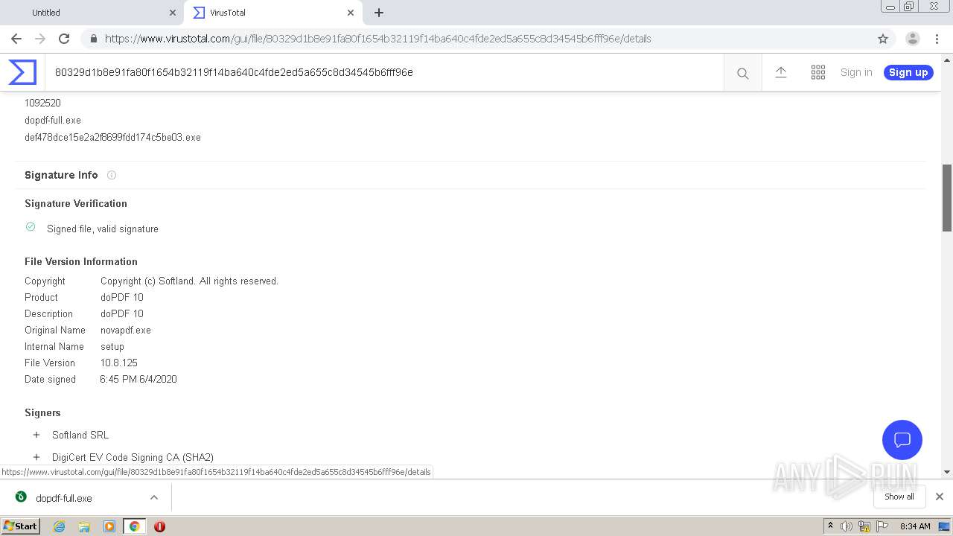The image size is (953, 536).
Task: Click the Copyright (c) Softland value
Action: coord(190,281)
